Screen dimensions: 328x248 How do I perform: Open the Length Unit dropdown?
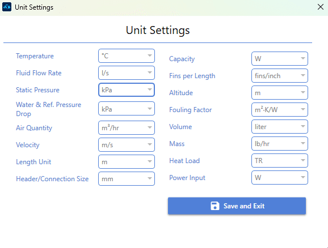127,161
